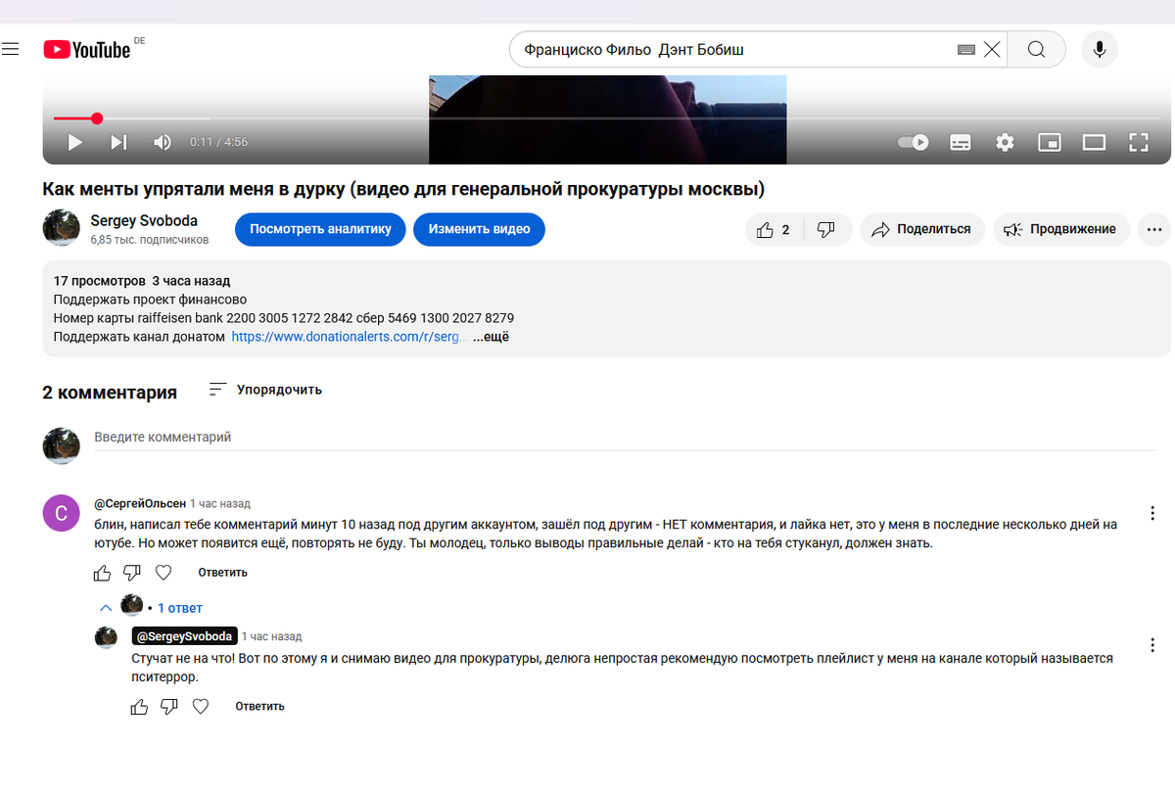
Task: Open options menu for @SergeySvoboda reply
Action: 1152,645
